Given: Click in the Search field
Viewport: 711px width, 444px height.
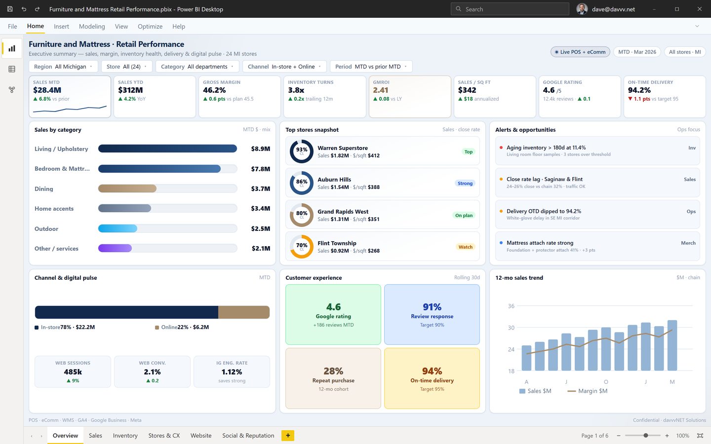Looking at the screenshot, I should (510, 9).
